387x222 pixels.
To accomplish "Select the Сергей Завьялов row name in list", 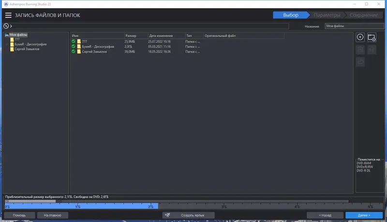I will (x=94, y=52).
